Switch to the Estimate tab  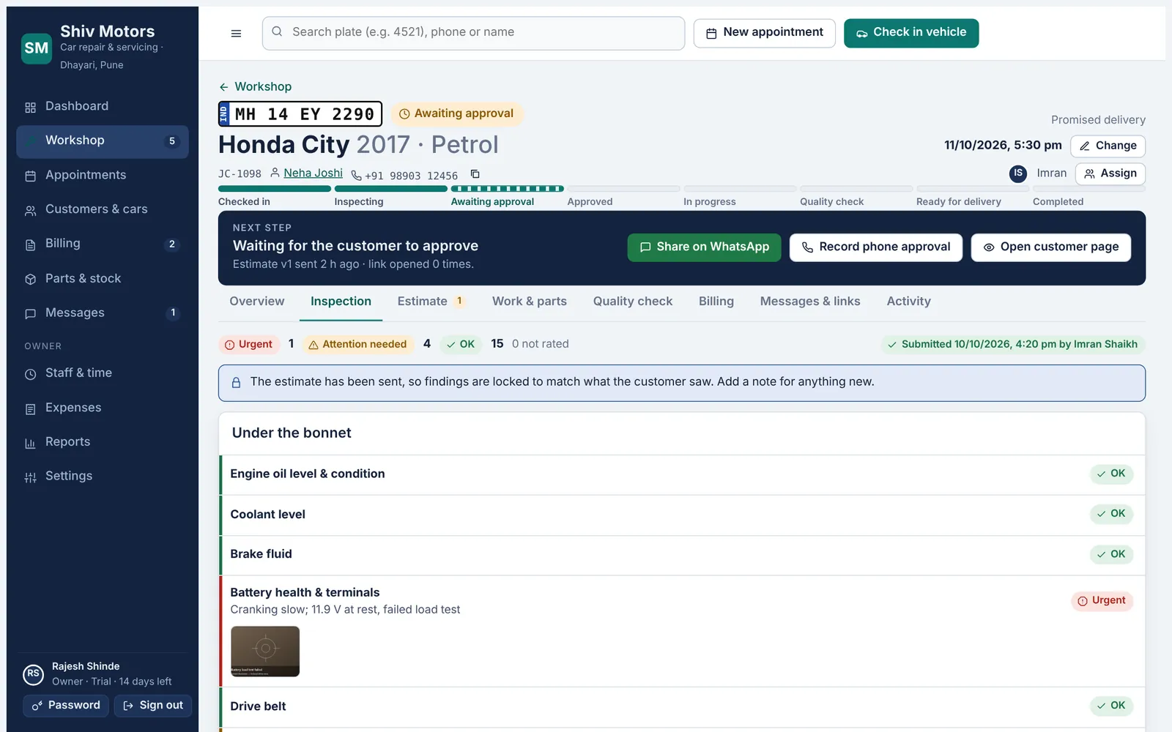431,302
